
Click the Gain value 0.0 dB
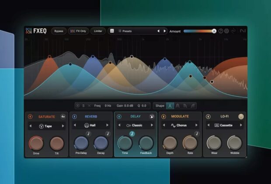tap(129, 106)
